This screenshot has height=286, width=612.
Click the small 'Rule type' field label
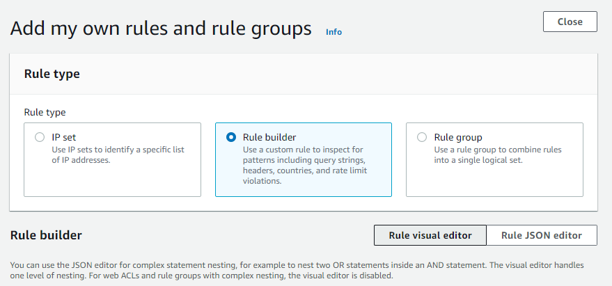point(45,113)
